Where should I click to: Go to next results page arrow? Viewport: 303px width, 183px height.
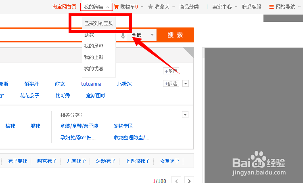point(189,180)
